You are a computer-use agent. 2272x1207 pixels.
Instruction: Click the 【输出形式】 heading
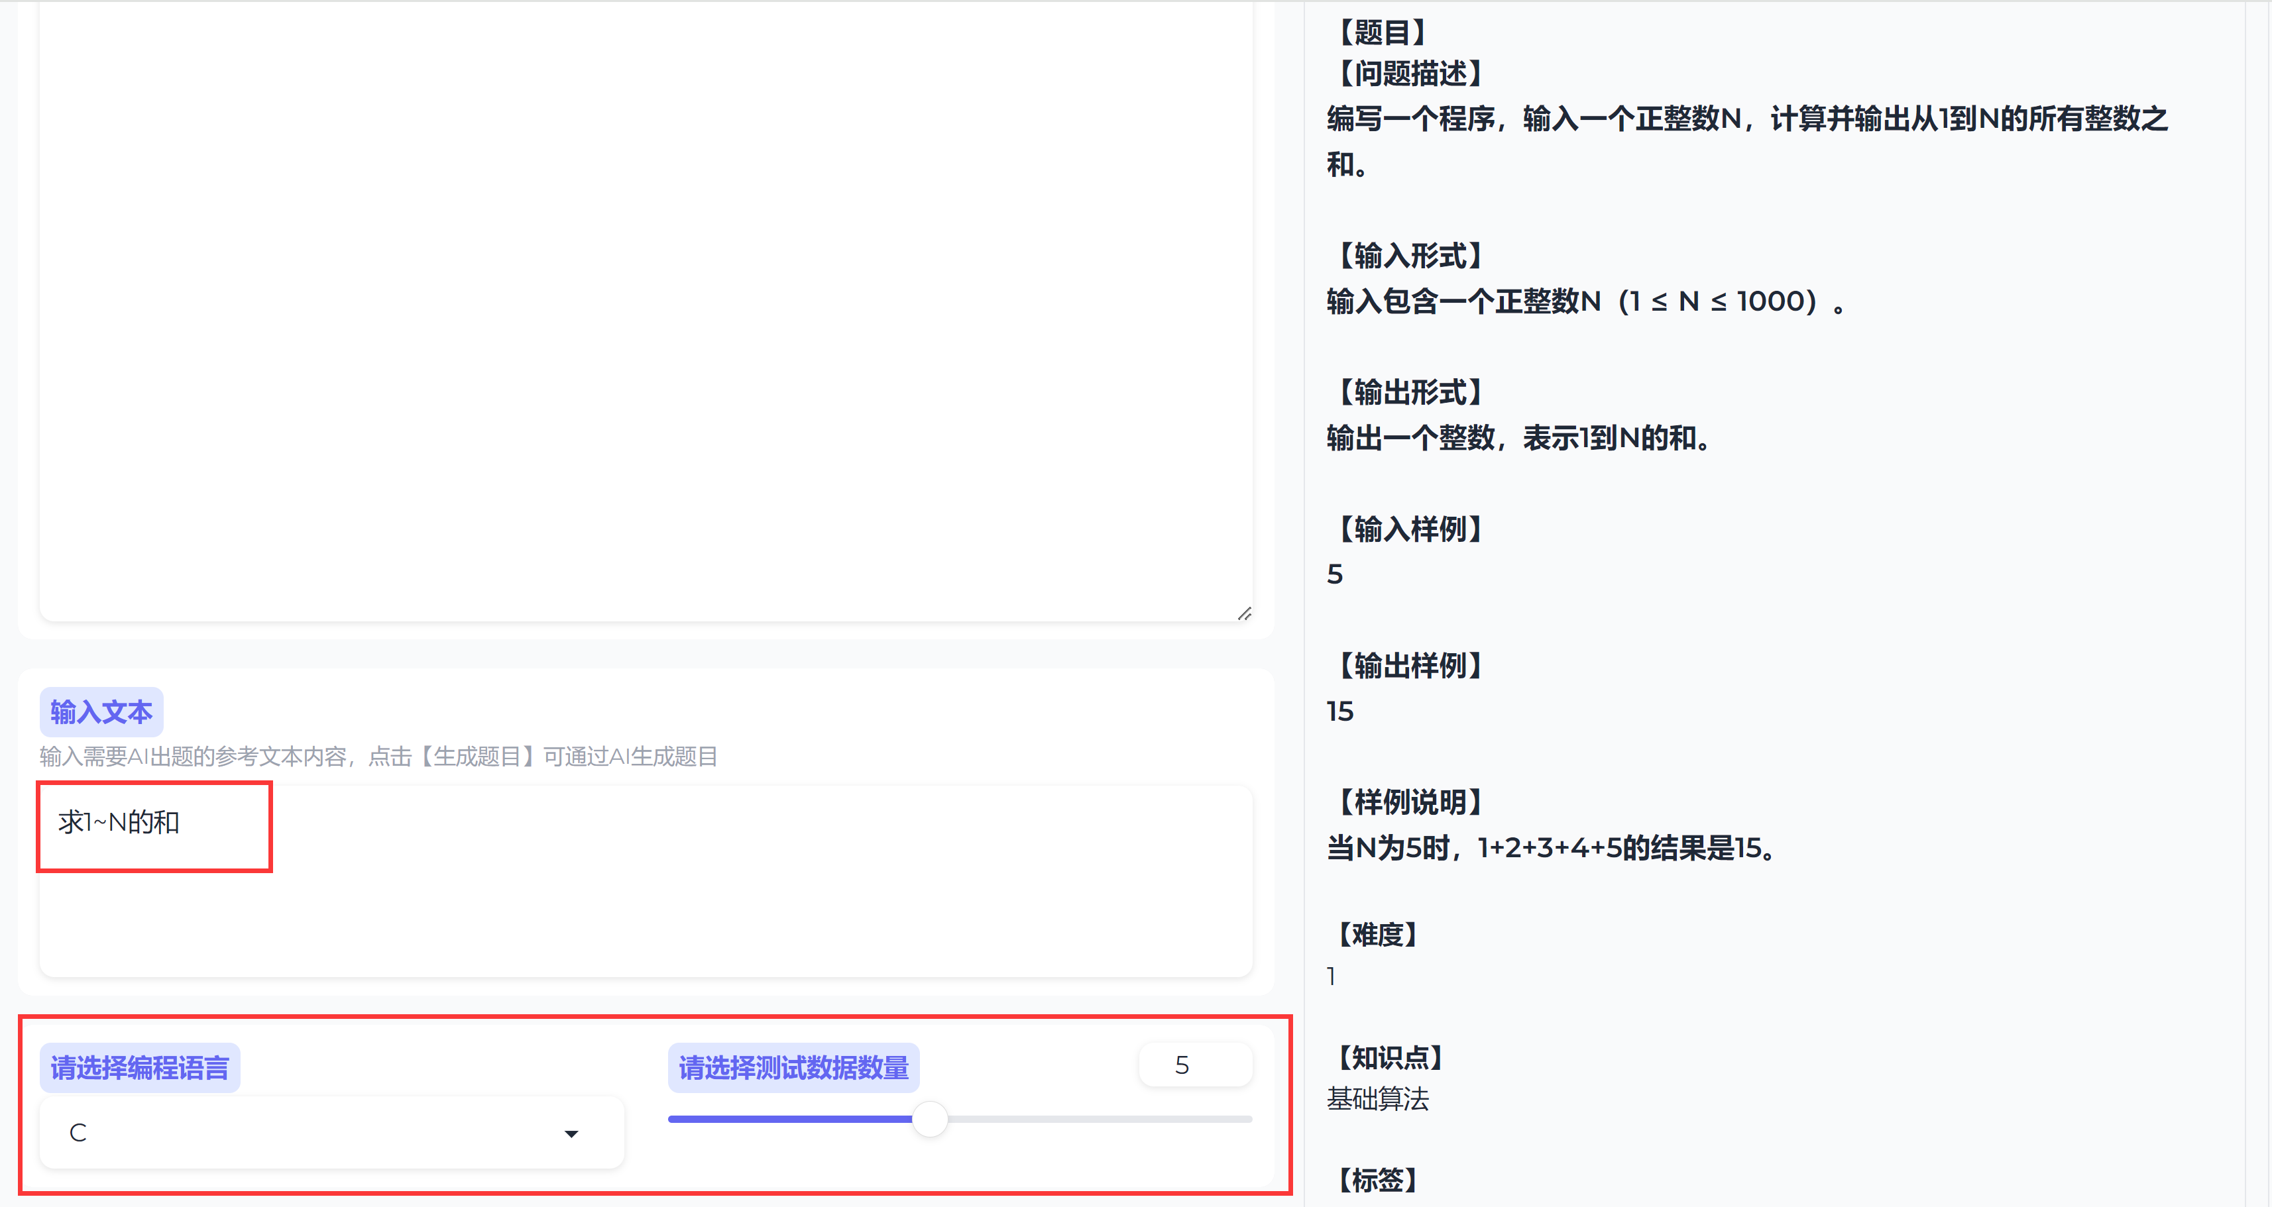click(1410, 392)
